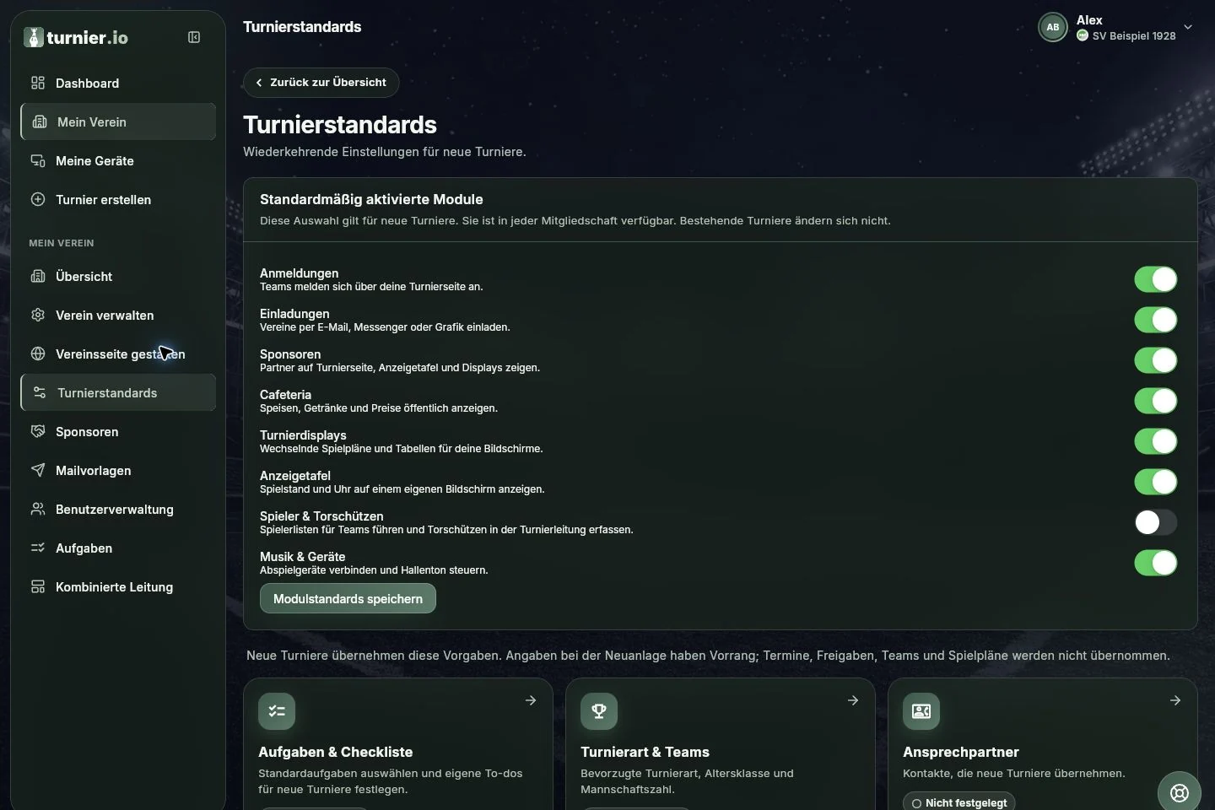Screen dimensions: 1215x810
Task: Open Ansprechpartner via its arrow
Action: point(1175,700)
